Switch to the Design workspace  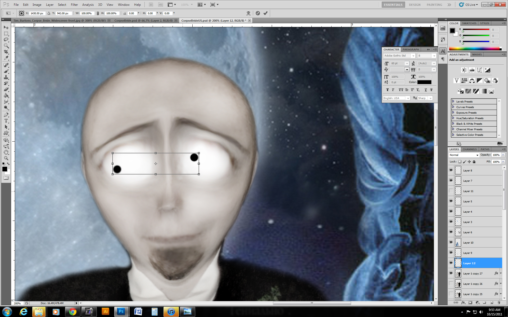[x=415, y=5]
